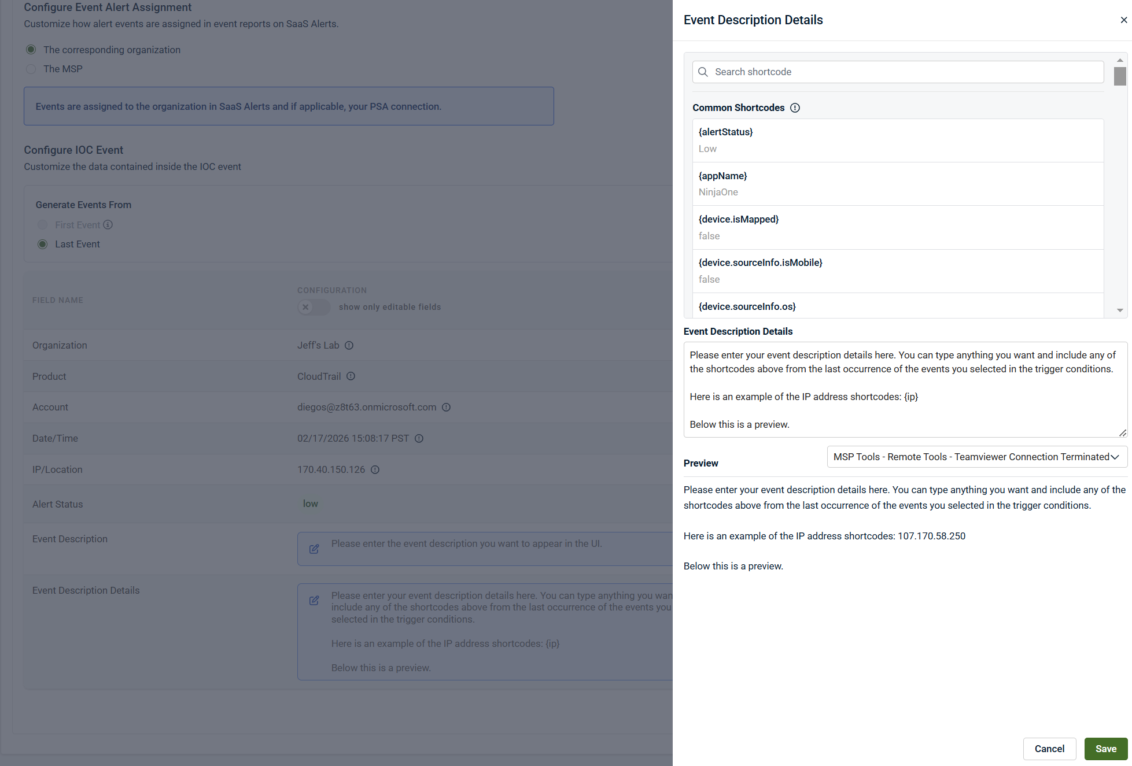Click the Save button
Image resolution: width=1132 pixels, height=766 pixels.
1105,749
